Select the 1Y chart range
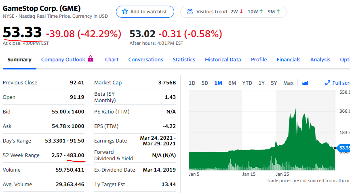Viewport: 350px width, 193px height. pyautogui.click(x=261, y=83)
